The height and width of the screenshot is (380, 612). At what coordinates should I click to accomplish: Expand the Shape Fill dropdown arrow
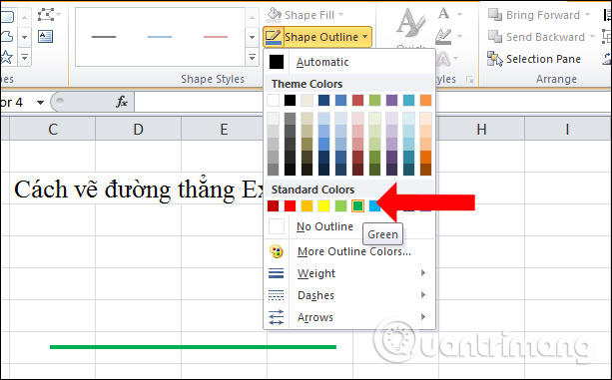[x=341, y=15]
